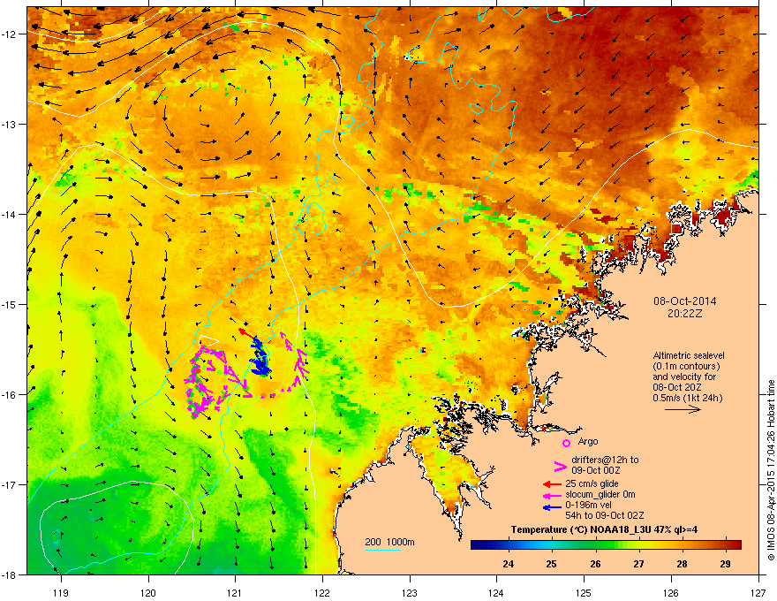
Task: Click the blue glider velocity cluster on map
Action: click(x=260, y=357)
